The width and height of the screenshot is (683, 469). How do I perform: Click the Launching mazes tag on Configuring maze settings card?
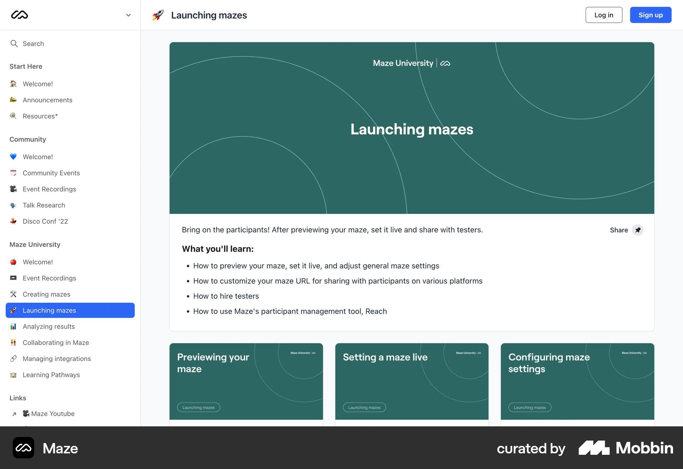(530, 407)
